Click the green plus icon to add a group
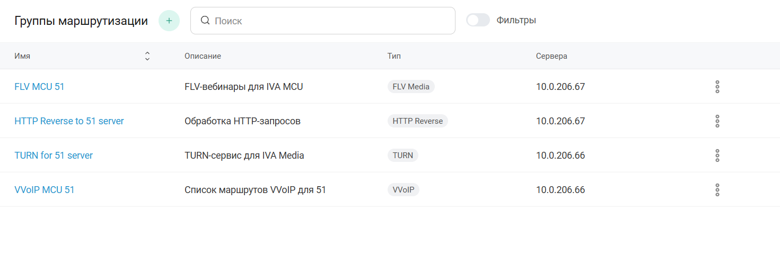The image size is (780, 256). point(169,21)
